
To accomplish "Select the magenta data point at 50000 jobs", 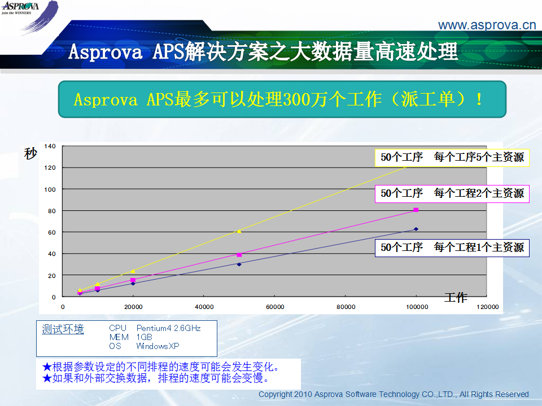I will (239, 255).
